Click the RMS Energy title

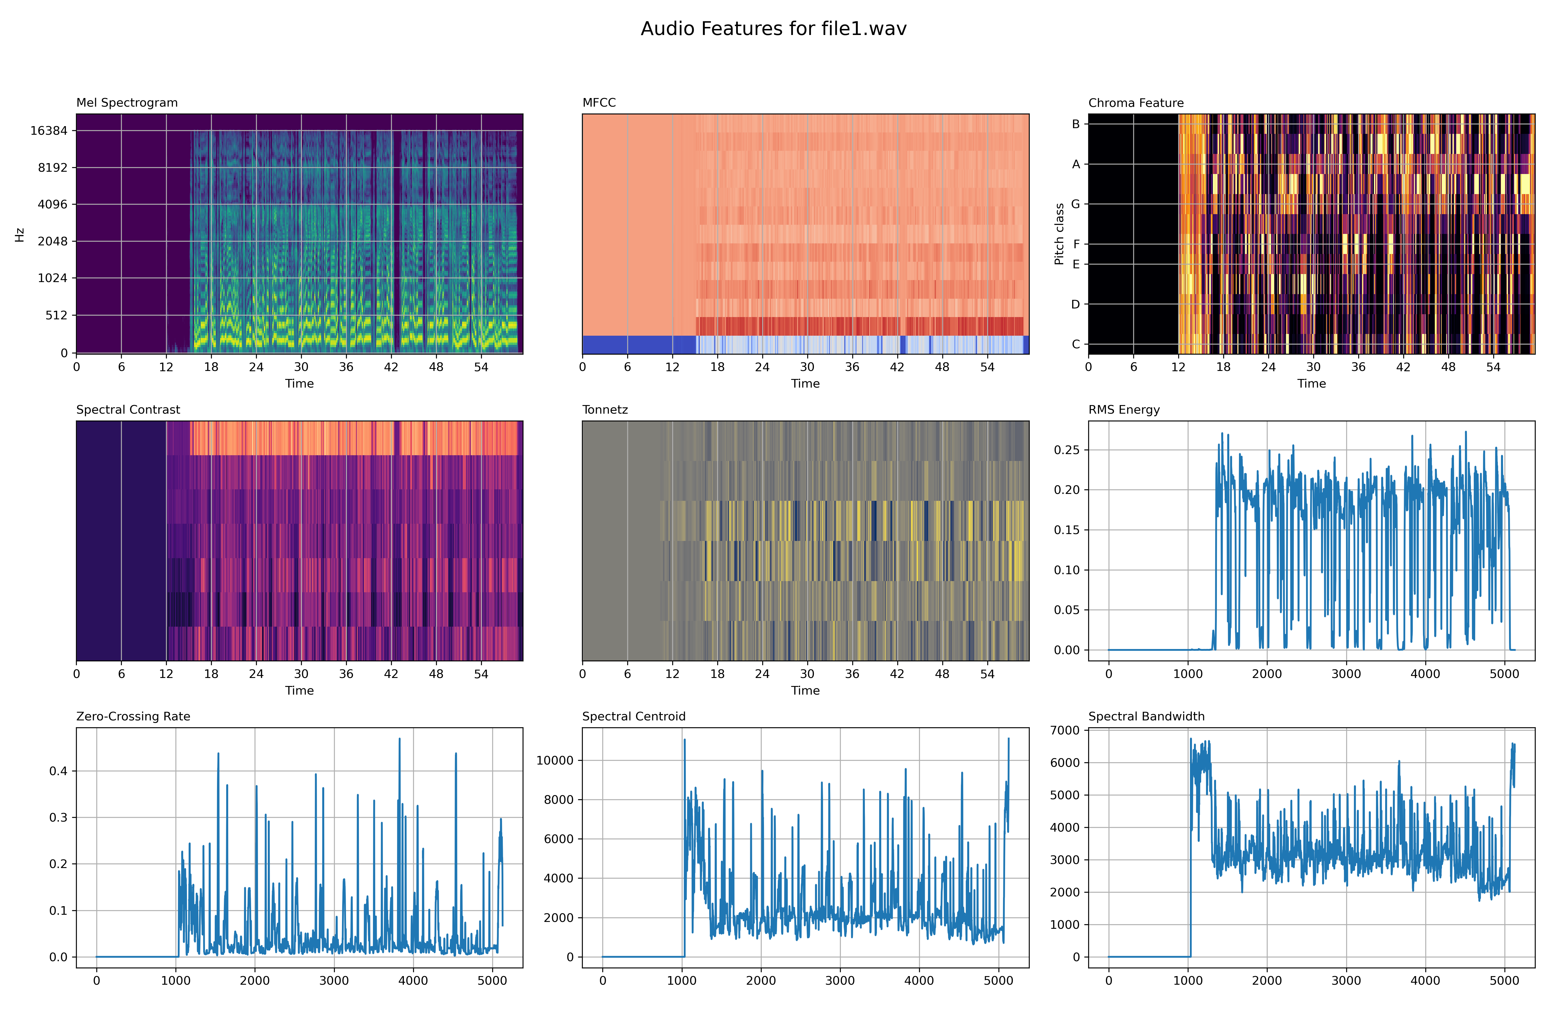click(1124, 409)
